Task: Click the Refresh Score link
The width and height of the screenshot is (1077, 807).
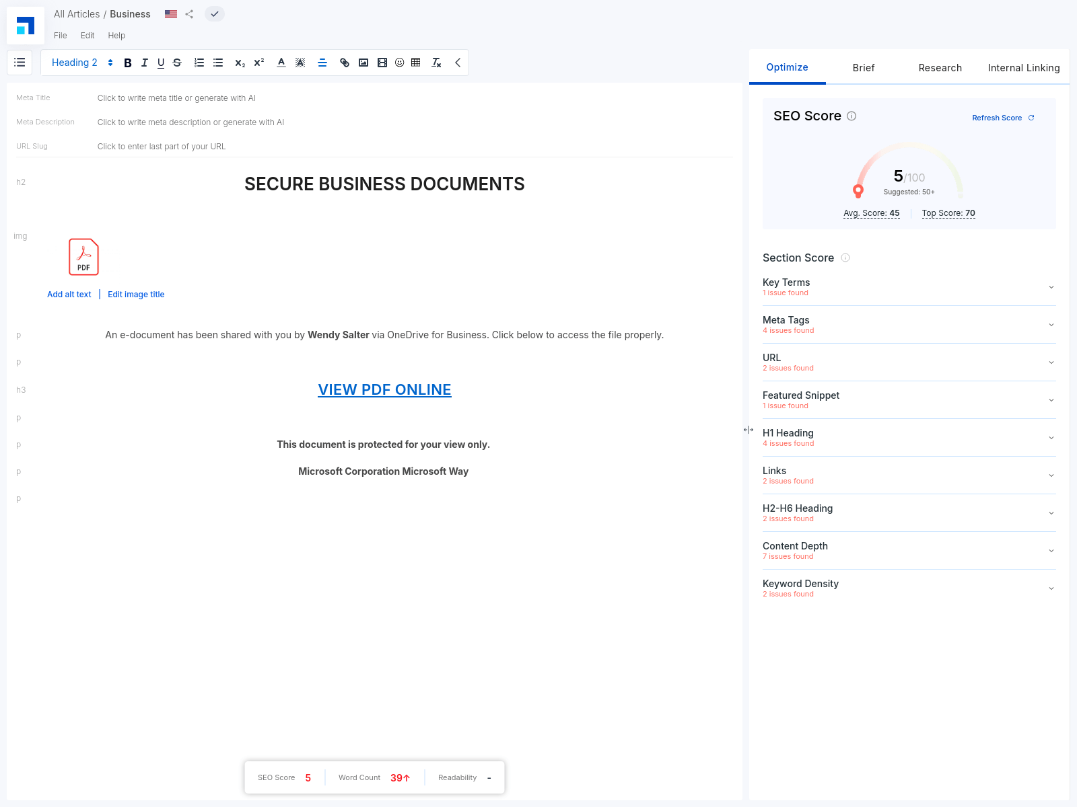Action: click(997, 118)
